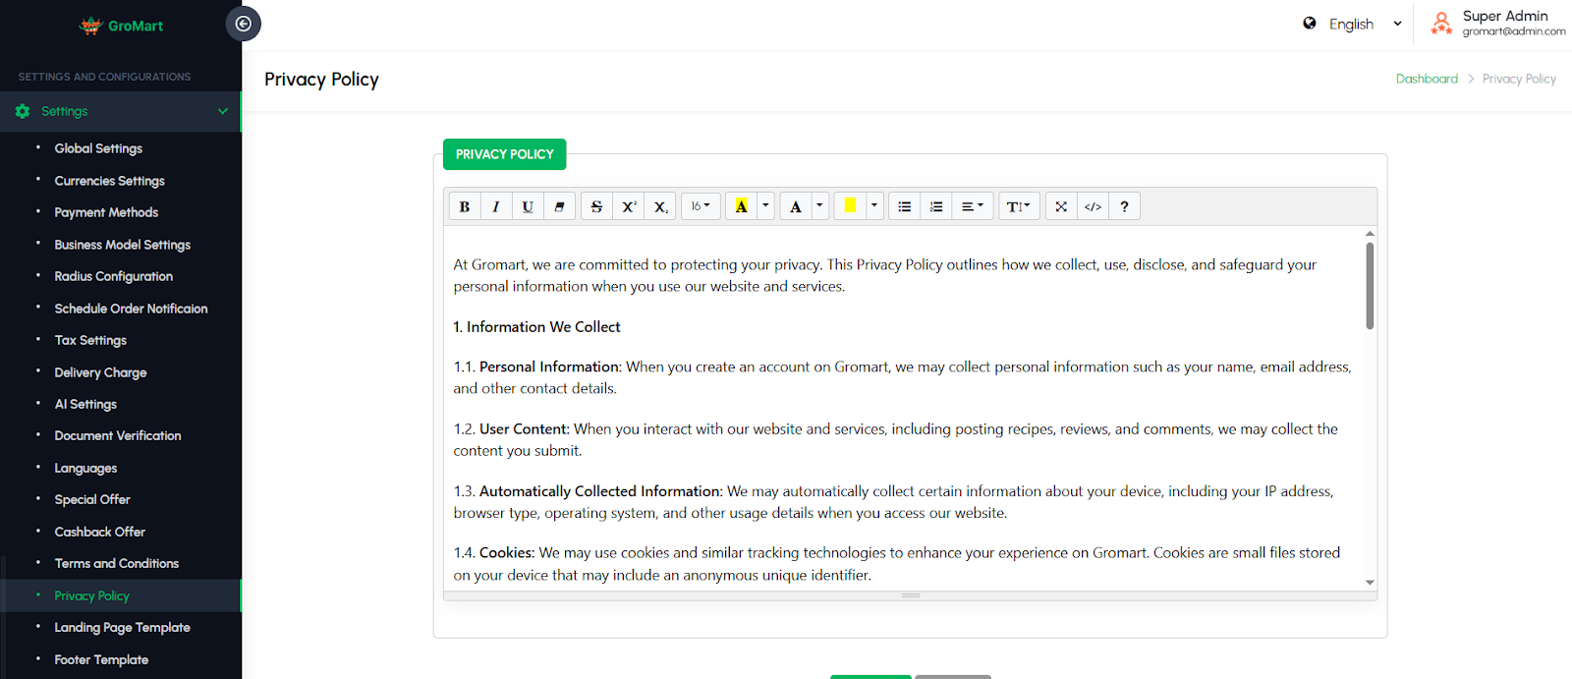This screenshot has height=679, width=1572.
Task: Open the font size 16 dropdown
Action: point(701,206)
